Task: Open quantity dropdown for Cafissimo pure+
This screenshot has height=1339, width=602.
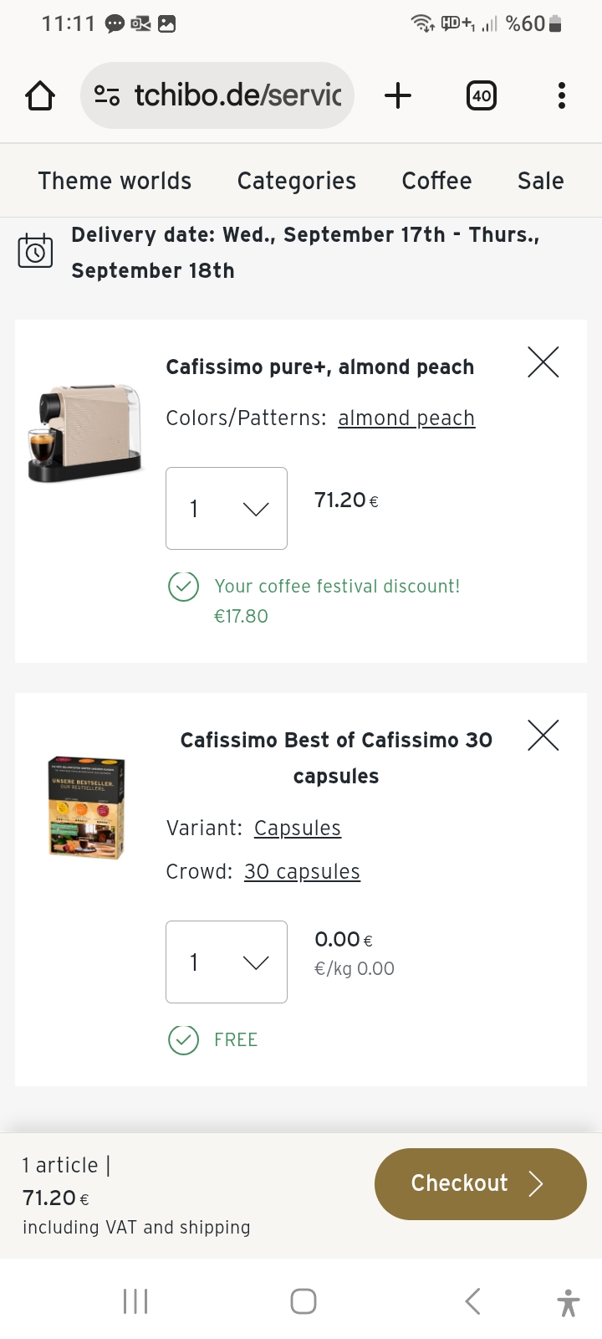Action: click(x=227, y=508)
